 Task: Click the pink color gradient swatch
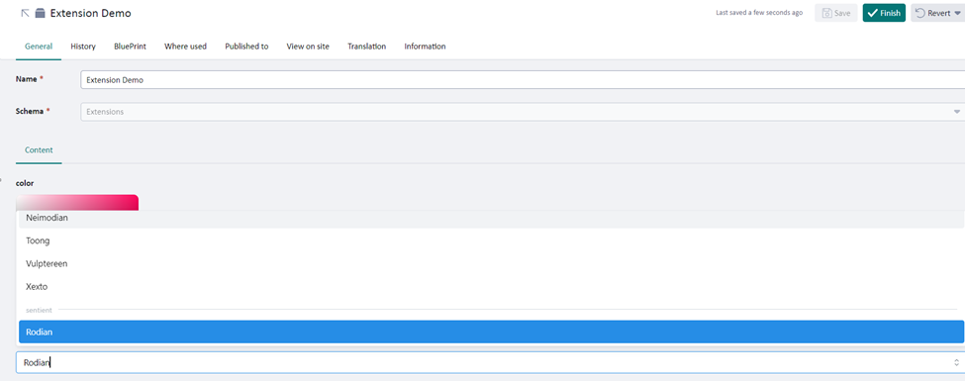77,203
